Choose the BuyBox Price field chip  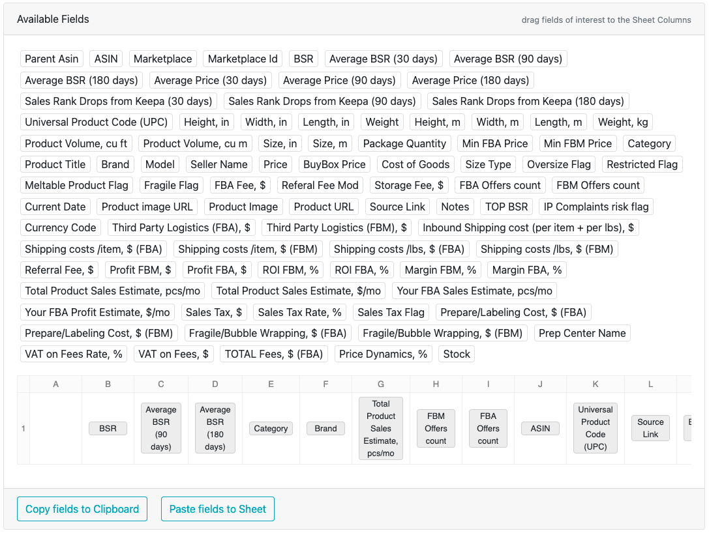[335, 164]
